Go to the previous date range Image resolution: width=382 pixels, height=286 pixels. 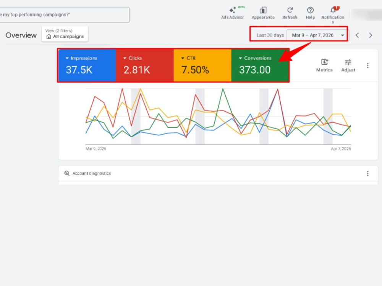(x=357, y=35)
